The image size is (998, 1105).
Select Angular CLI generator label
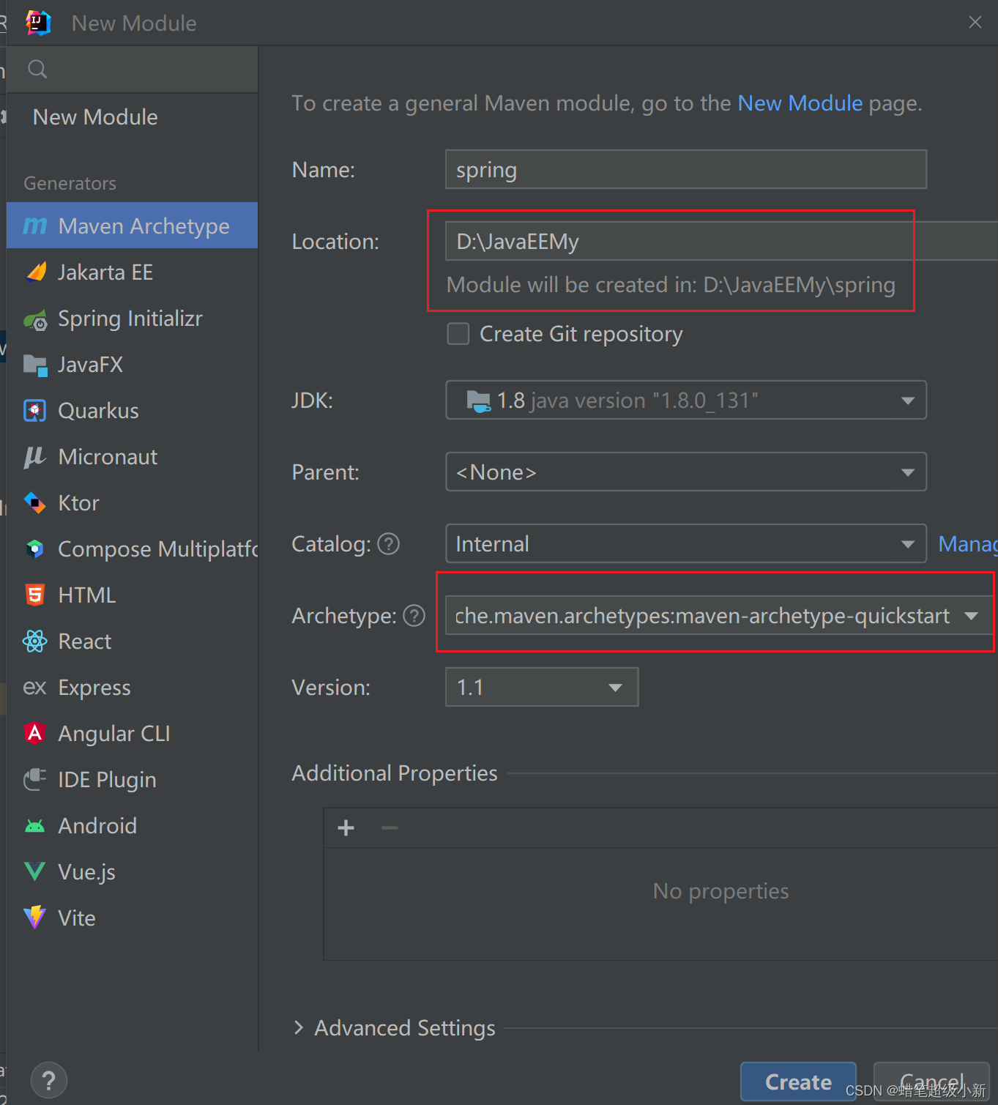(114, 733)
